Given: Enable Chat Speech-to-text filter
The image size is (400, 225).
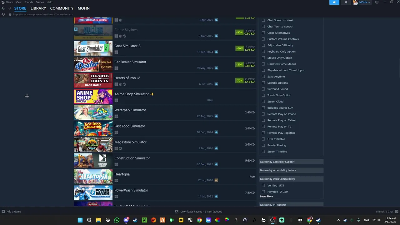Looking at the screenshot, I should click(263, 20).
